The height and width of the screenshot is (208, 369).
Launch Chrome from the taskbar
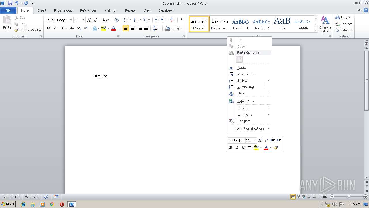52,204
